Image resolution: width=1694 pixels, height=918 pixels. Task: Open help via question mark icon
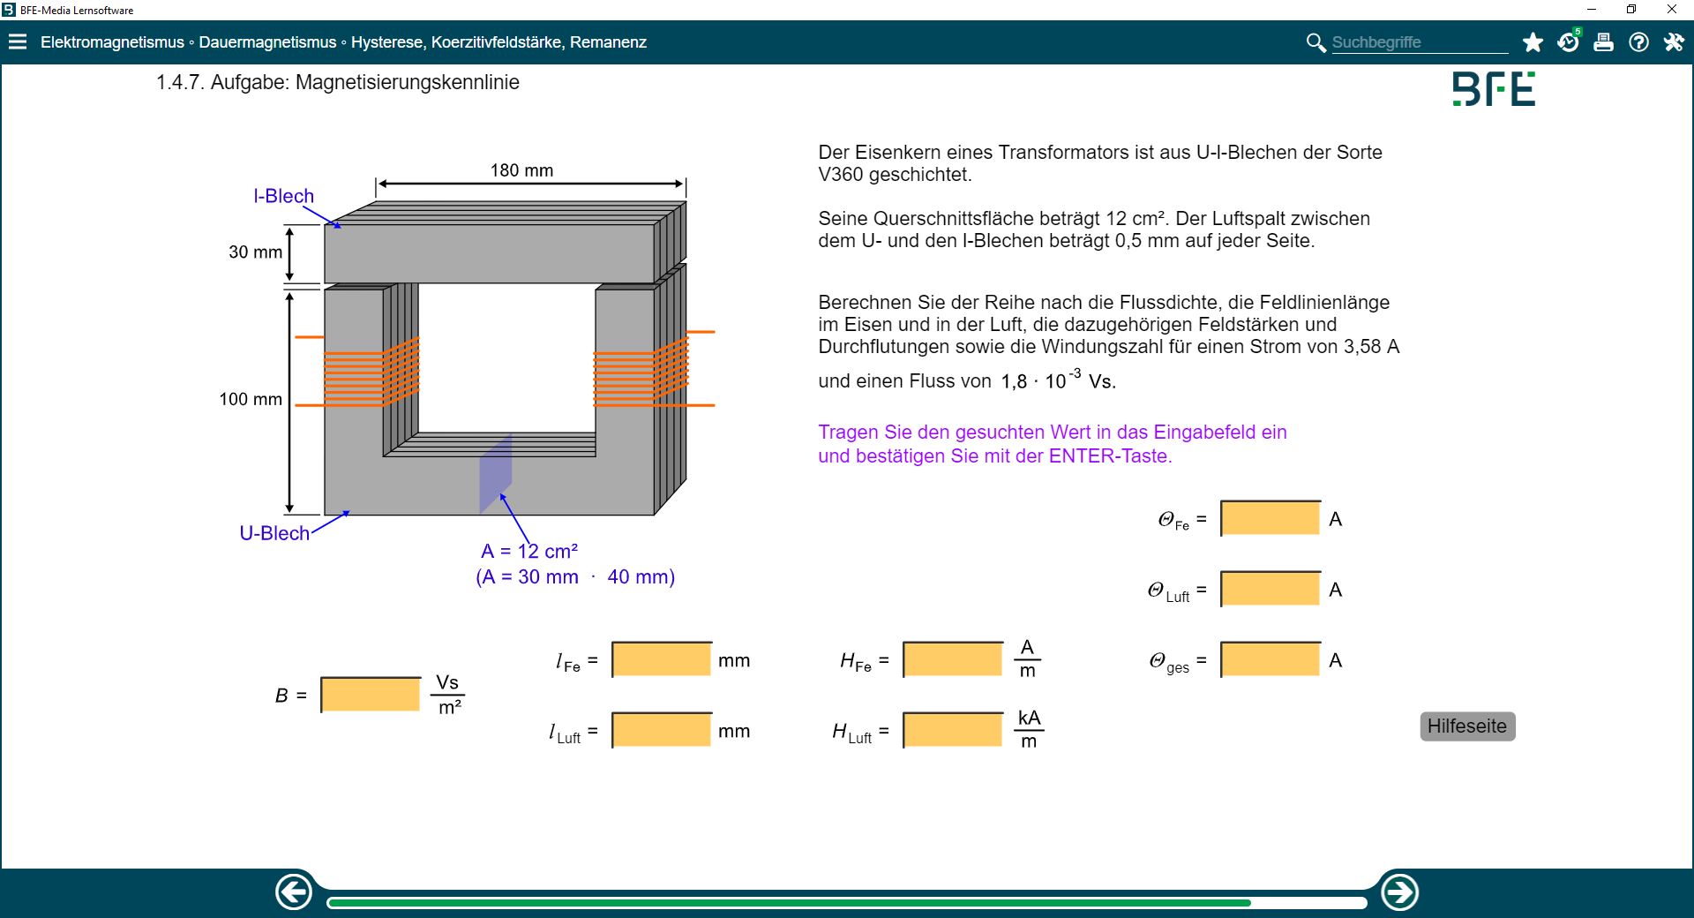(x=1638, y=42)
